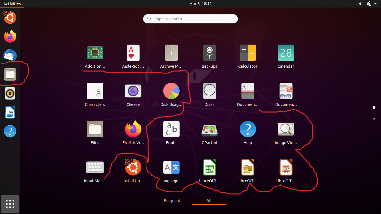Click the Activities button in the top bar
Viewport: 381px width, 214px height.
point(12,4)
